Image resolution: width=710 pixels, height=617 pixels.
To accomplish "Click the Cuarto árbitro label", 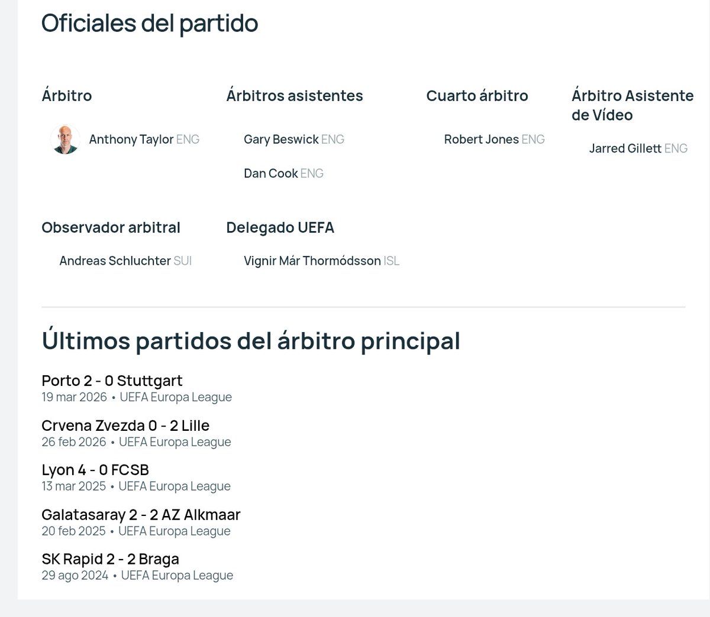I will click(x=477, y=96).
